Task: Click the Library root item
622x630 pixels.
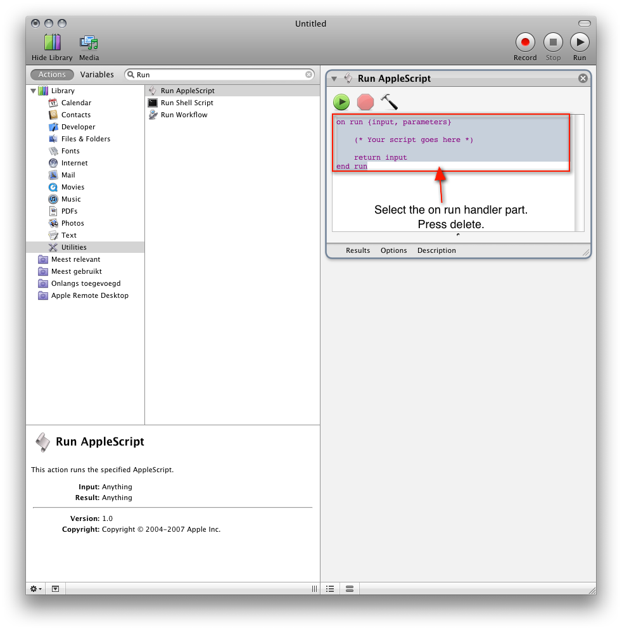Action: [85, 91]
